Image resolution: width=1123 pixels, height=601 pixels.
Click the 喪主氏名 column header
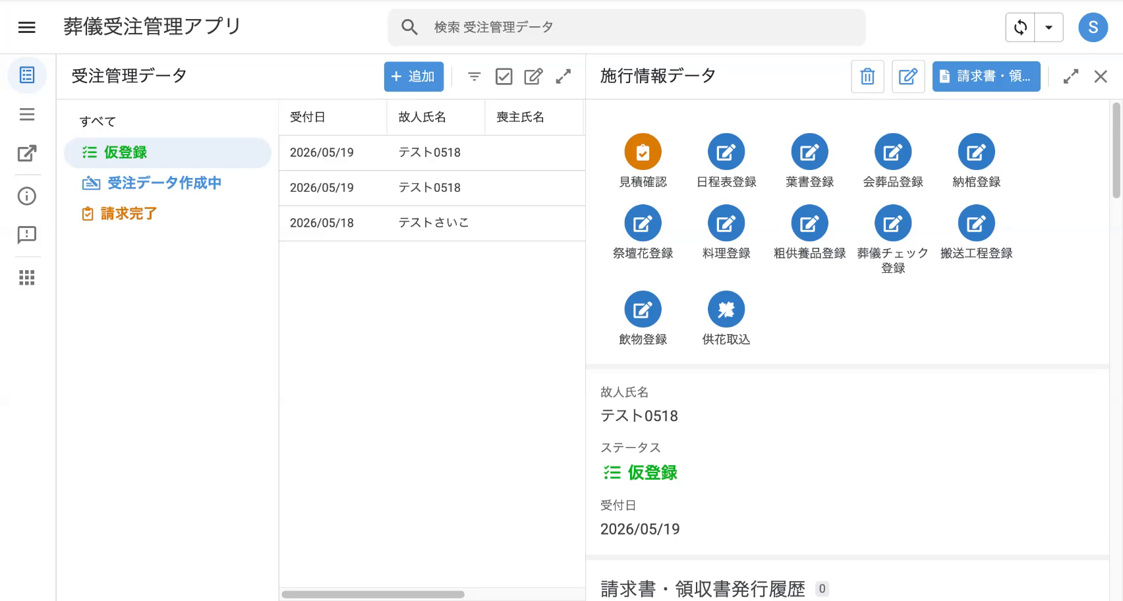(x=520, y=117)
